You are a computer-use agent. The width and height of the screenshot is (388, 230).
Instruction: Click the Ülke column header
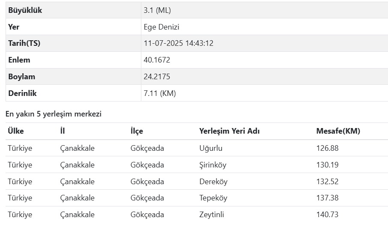pos(16,131)
